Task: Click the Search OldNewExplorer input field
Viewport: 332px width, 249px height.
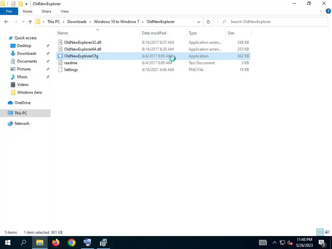Action: (272, 22)
